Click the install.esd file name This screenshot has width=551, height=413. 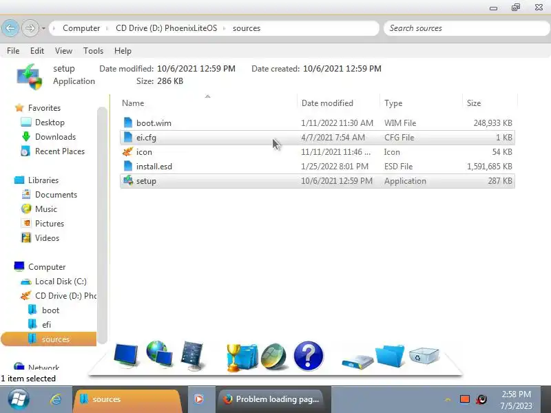click(x=154, y=167)
